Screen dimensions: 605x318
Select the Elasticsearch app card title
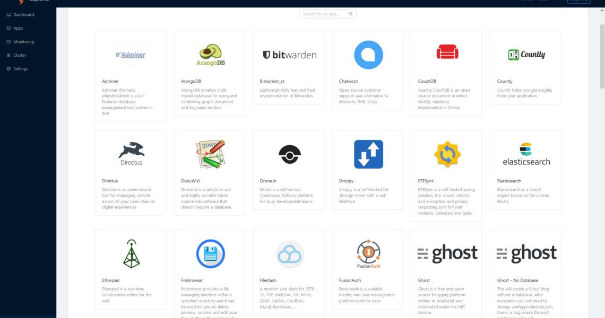[509, 181]
